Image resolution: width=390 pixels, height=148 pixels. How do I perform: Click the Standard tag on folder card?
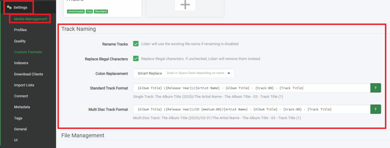(x=101, y=11)
